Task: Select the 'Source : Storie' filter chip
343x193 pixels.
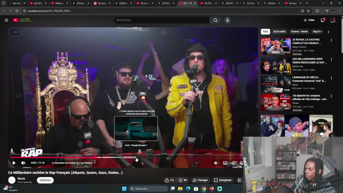Action: point(299,31)
